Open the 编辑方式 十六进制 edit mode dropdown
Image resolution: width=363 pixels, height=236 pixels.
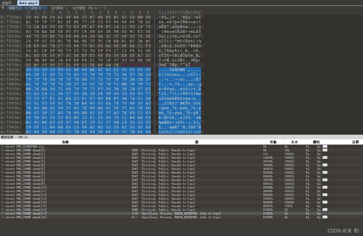click(27, 8)
